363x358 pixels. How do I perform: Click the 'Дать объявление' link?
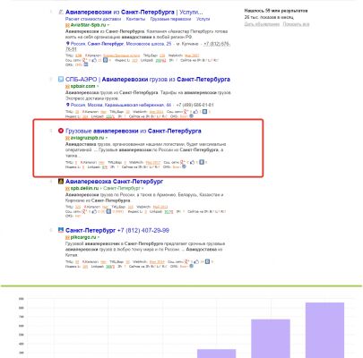(x=262, y=24)
